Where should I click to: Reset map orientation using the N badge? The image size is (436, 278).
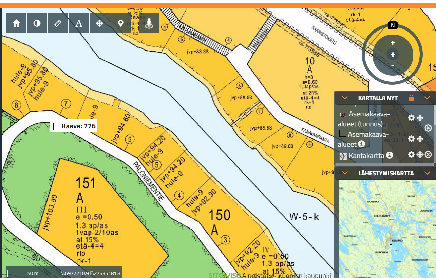click(x=393, y=26)
